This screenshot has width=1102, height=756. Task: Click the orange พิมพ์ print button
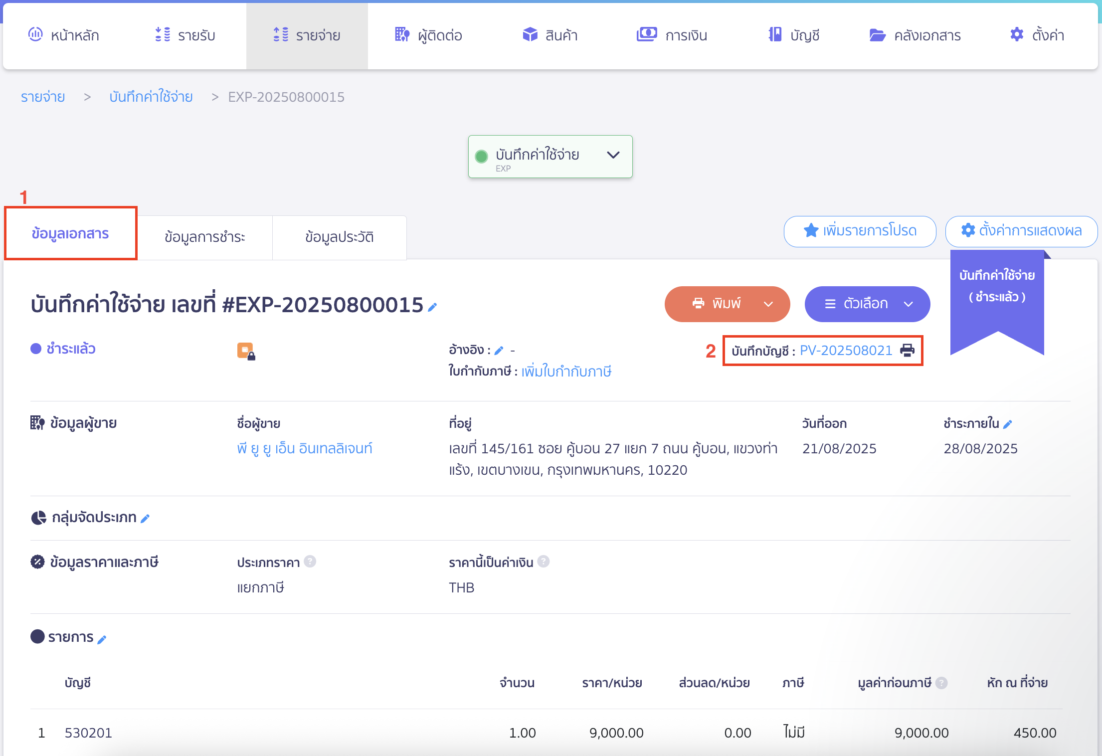point(727,304)
